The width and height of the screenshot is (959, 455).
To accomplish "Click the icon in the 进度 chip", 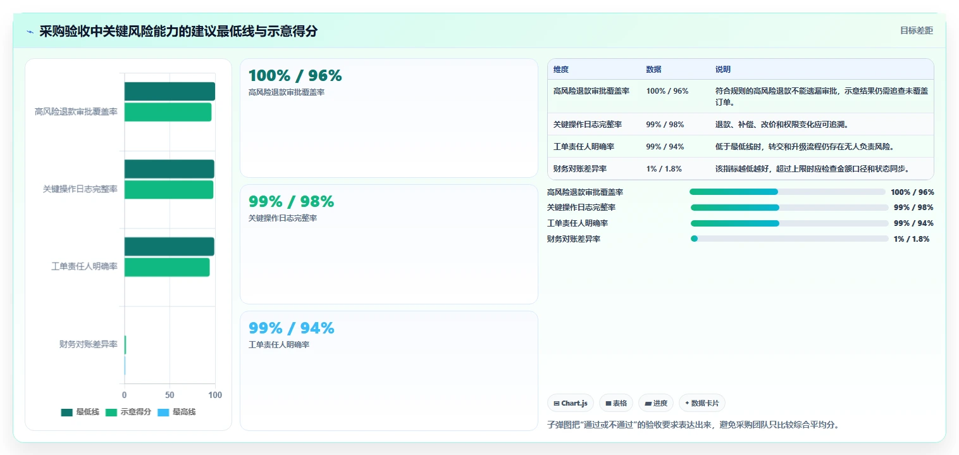I will pos(648,403).
